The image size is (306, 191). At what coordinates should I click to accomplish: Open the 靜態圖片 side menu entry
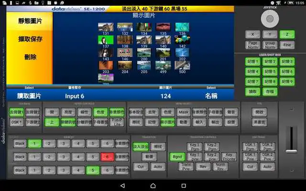click(30, 21)
